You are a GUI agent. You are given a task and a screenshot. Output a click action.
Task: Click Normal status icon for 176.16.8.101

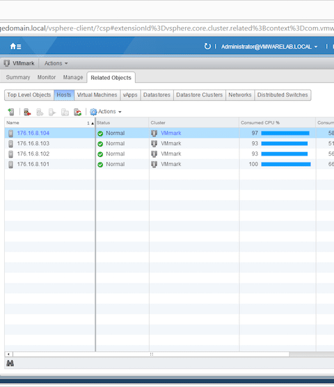pos(100,165)
